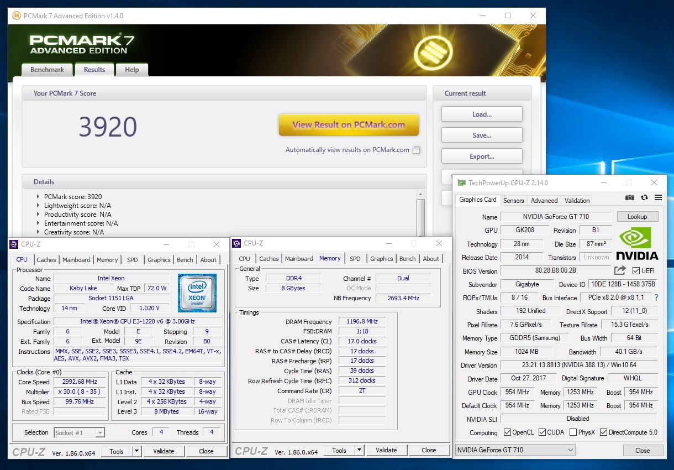674x470 pixels.
Task: Click the GPU-Z screenshot camera icon
Action: (x=630, y=197)
